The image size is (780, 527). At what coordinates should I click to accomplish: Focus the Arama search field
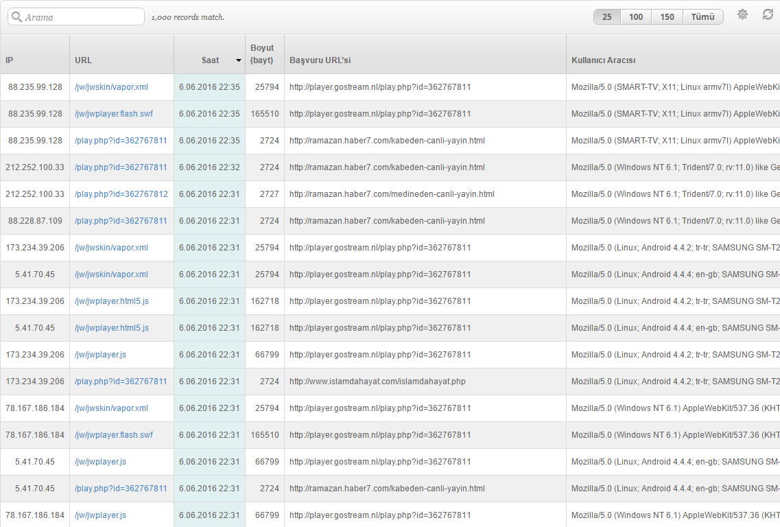point(76,17)
